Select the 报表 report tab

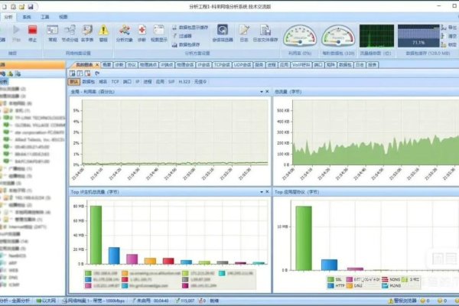(x=372, y=65)
